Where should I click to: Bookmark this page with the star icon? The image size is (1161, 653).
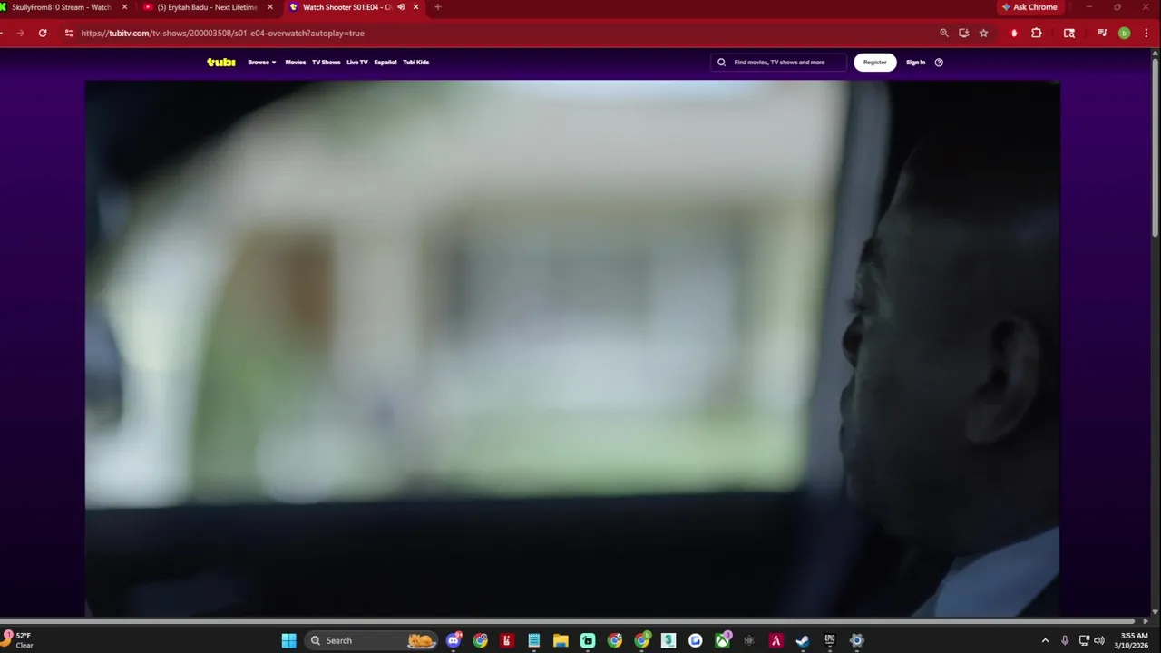[x=983, y=33]
